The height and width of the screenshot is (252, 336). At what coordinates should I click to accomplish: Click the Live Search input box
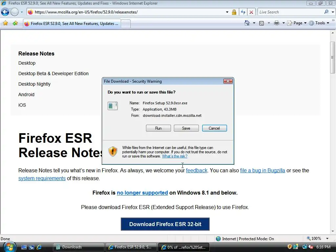pyautogui.click(x=290, y=12)
